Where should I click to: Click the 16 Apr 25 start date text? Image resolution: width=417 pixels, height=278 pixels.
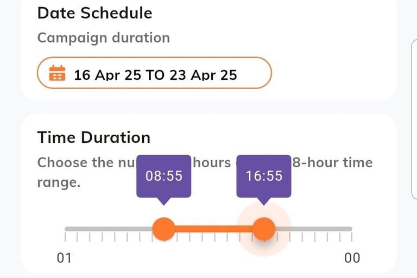pos(107,74)
